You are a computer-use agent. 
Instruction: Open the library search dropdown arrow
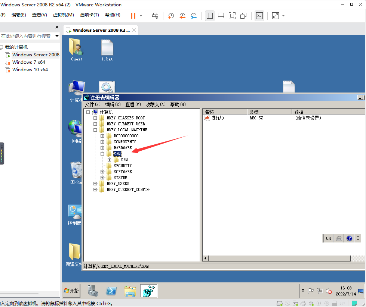57,36
